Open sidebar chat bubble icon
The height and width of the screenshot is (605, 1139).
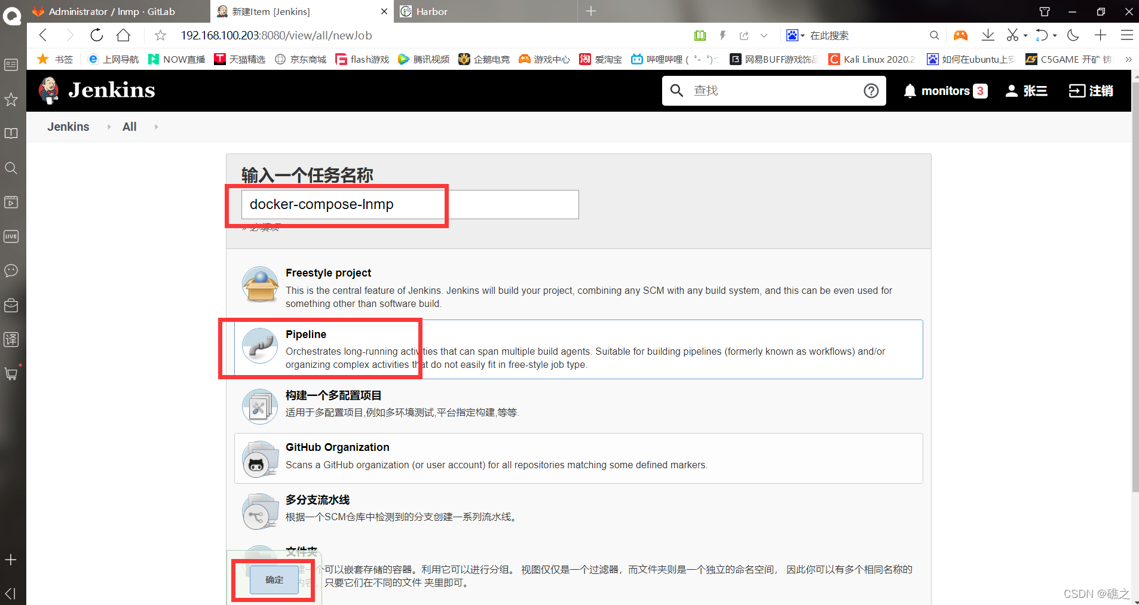pos(11,271)
